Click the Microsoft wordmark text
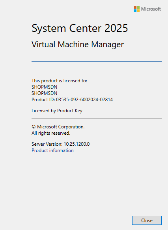 [x=151, y=9]
